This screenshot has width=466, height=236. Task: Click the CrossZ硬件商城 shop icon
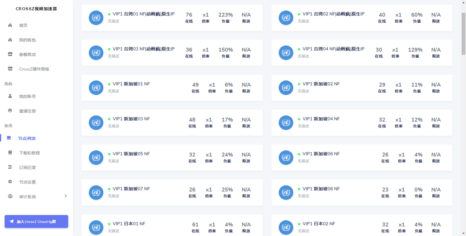pos(10,69)
